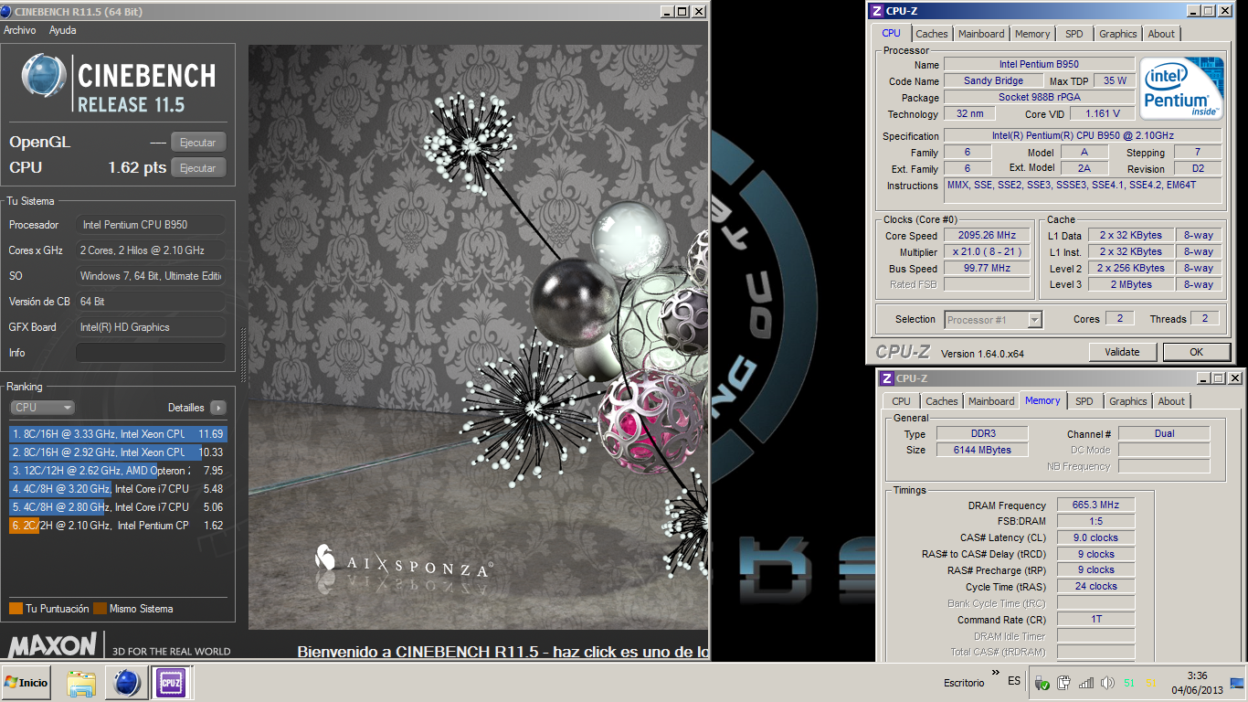
Task: Switch to Cinebench taskbar icon
Action: tap(125, 683)
